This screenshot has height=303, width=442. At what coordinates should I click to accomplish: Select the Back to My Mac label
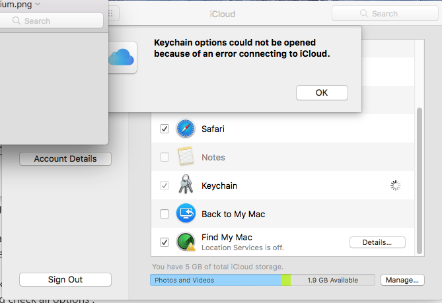tap(233, 214)
